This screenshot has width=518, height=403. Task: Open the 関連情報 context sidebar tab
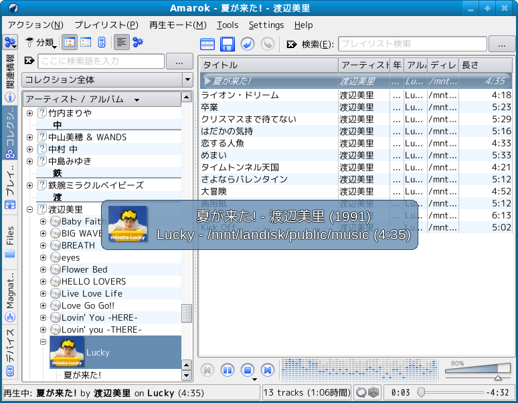click(x=10, y=78)
